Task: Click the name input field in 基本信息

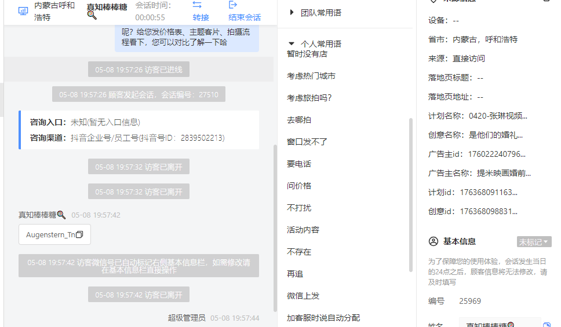Action: 500,324
